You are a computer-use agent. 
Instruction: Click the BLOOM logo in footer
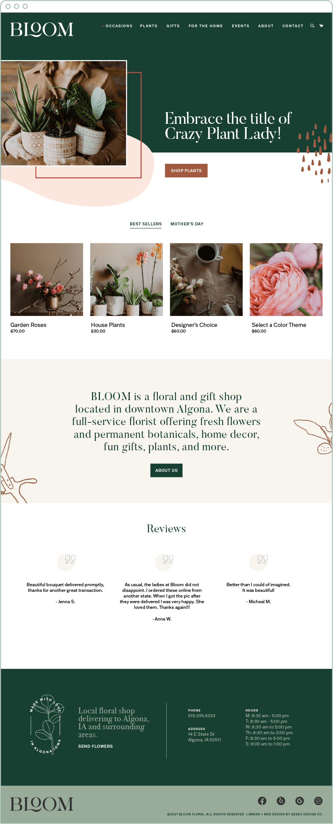42,804
